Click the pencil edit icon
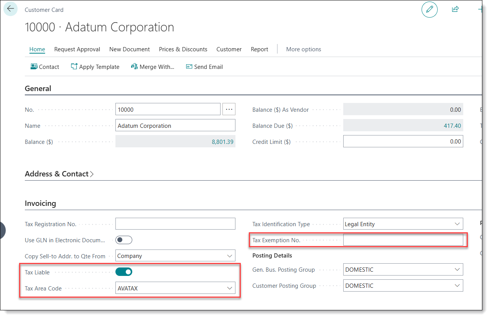This screenshot has width=490, height=318. [x=429, y=9]
